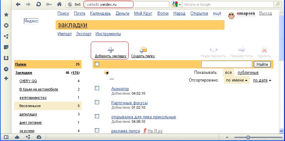Go to the browser home page icon

[59, 4]
